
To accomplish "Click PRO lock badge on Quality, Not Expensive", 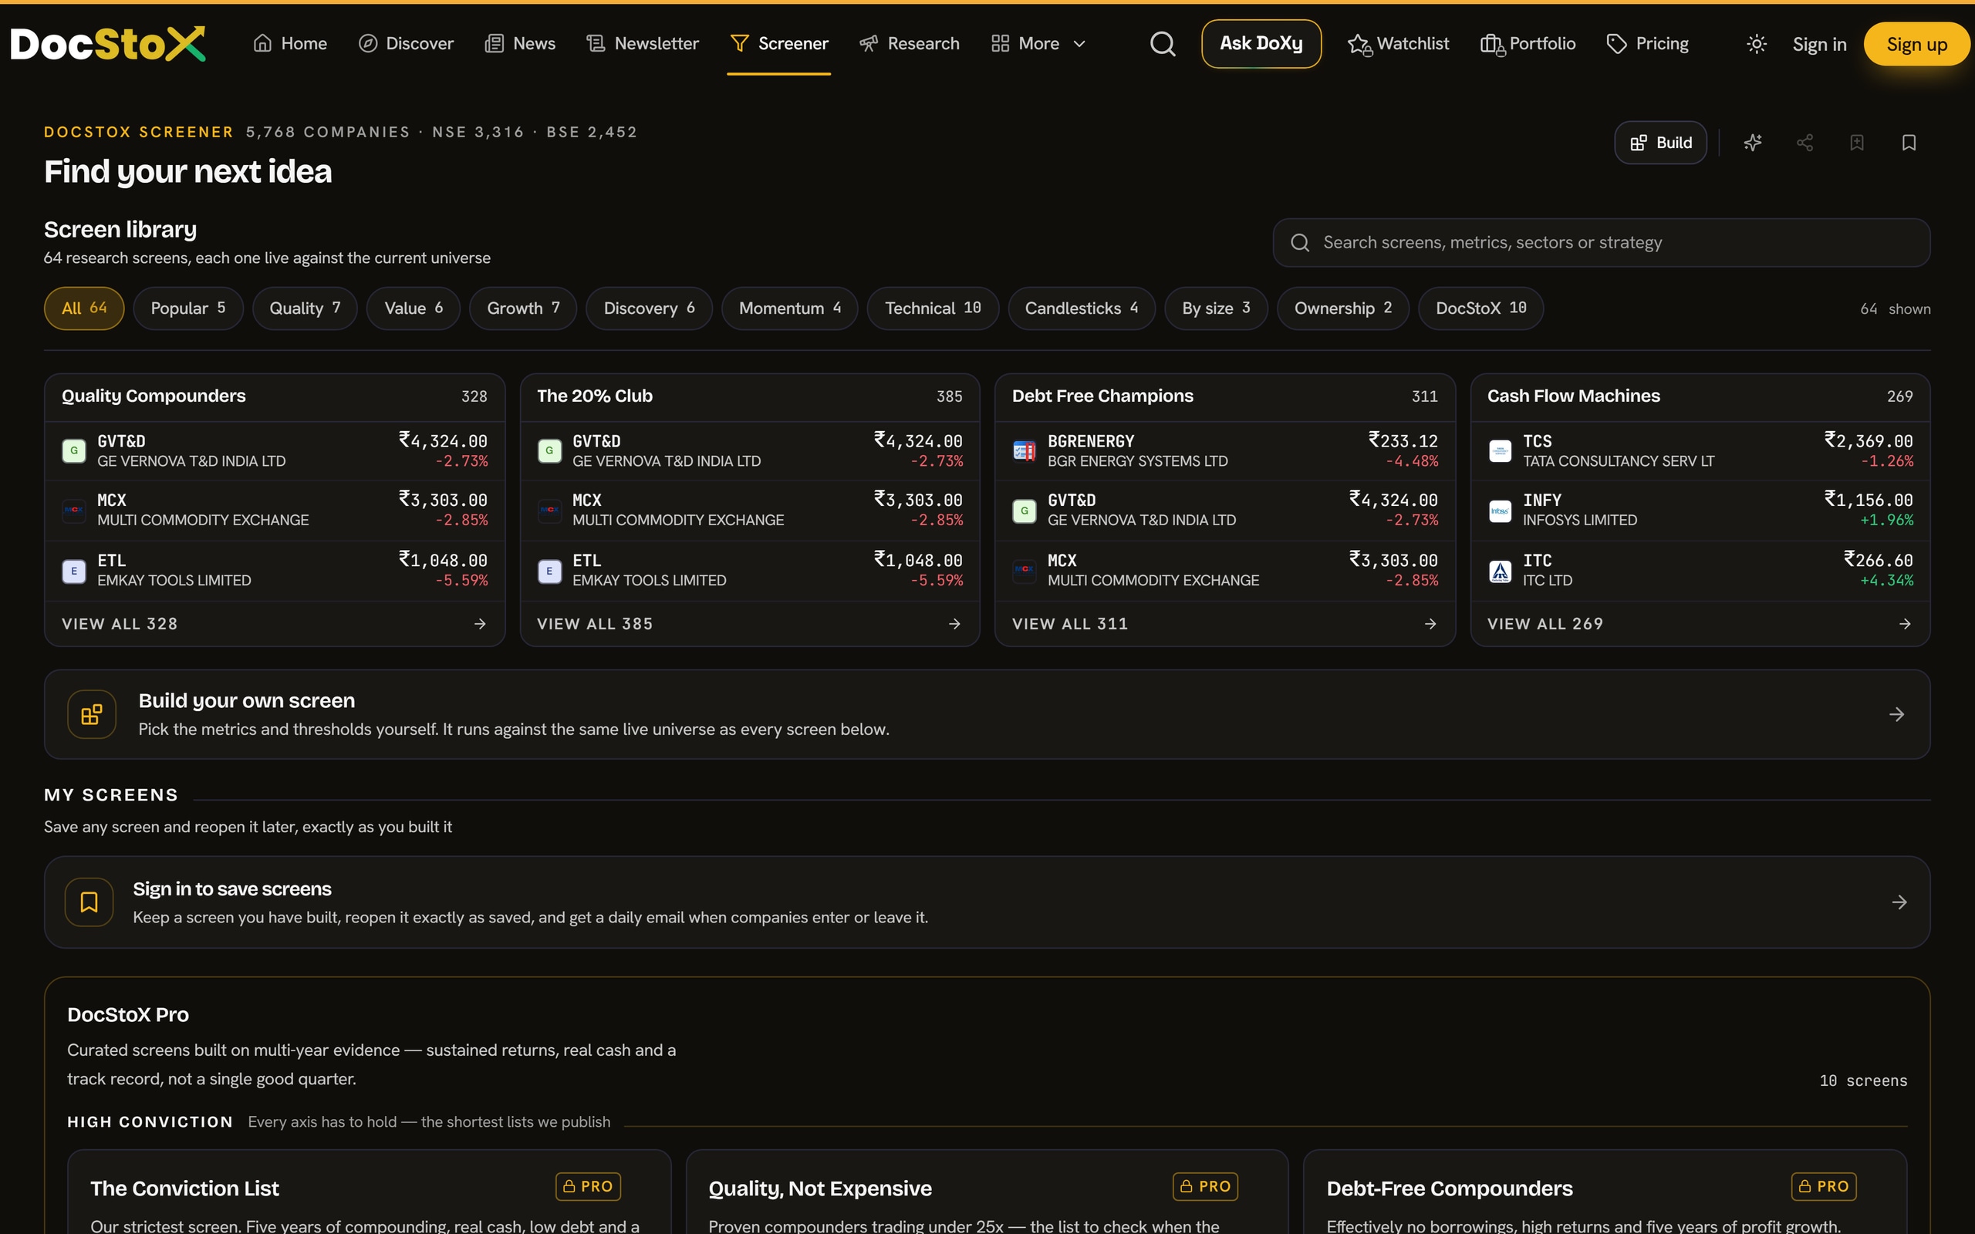I will pyautogui.click(x=1205, y=1186).
